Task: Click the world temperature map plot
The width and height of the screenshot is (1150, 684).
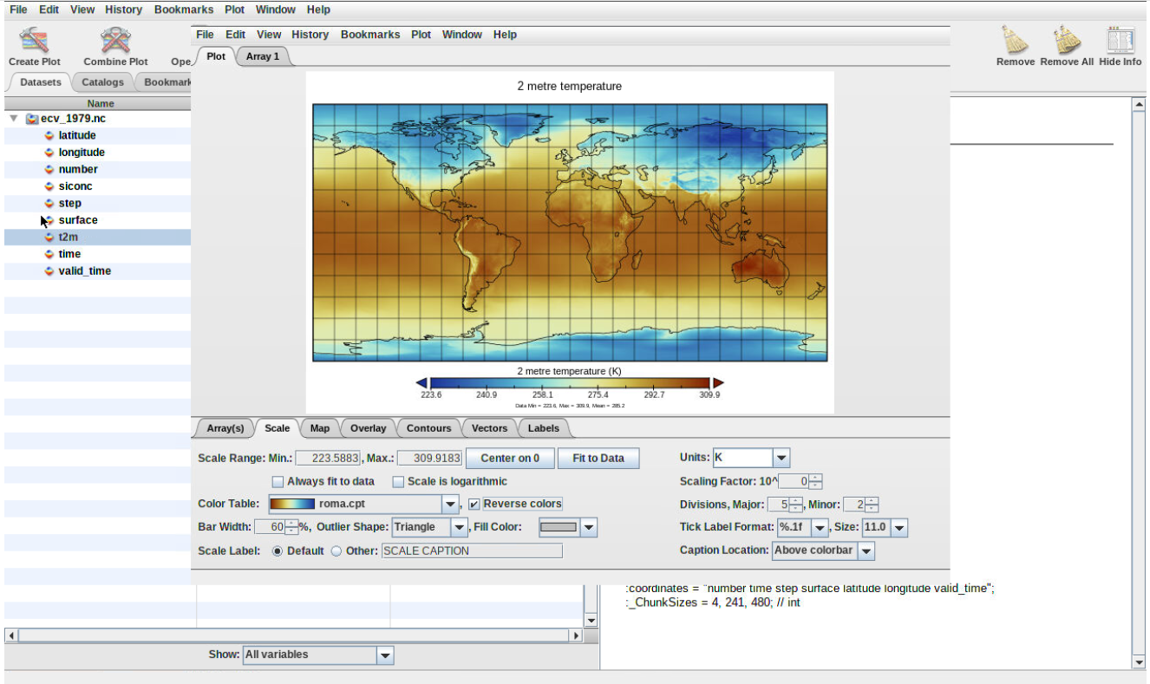Action: tap(570, 232)
